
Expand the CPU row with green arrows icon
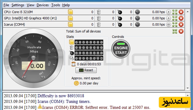[175, 12]
